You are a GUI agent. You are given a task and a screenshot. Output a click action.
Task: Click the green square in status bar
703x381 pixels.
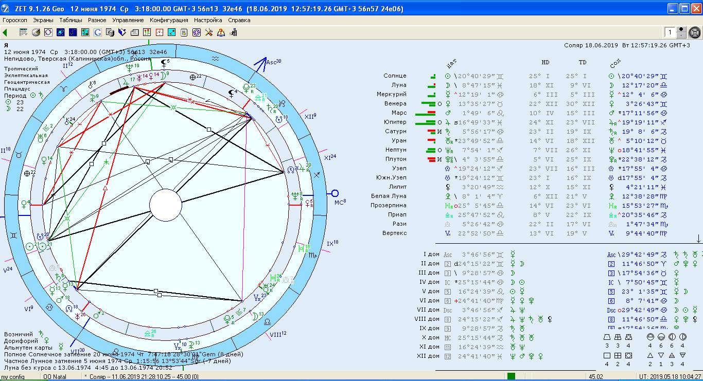[x=511, y=376]
